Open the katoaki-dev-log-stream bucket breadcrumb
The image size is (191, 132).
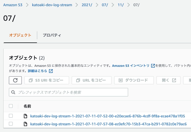52,5
